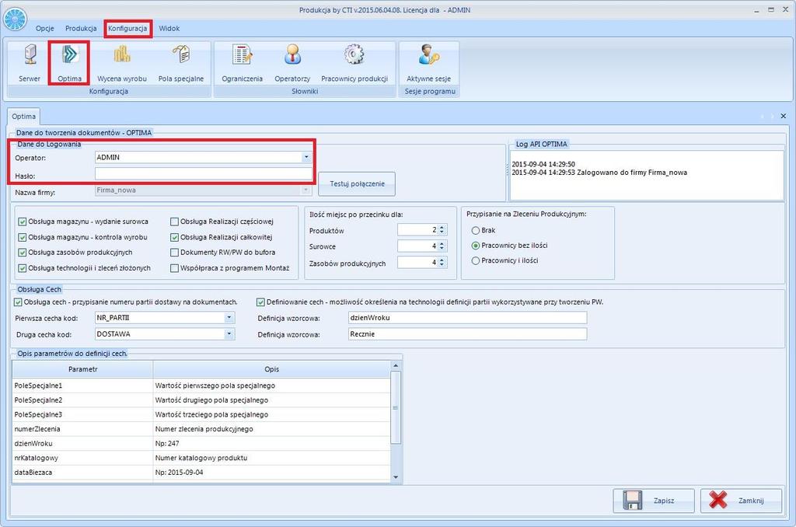The image size is (796, 527).
Task: Open the Widok menu
Action: pyautogui.click(x=169, y=29)
